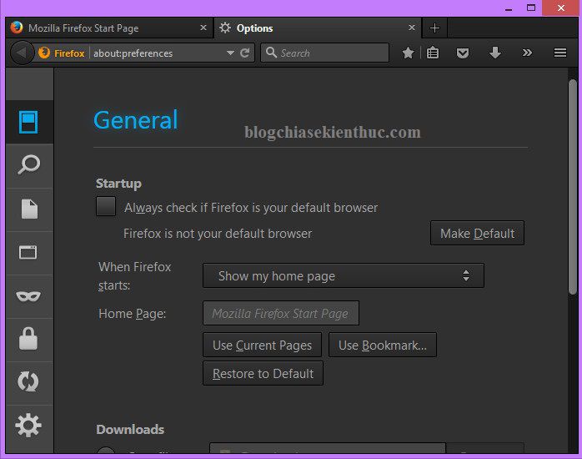Viewport: 582px width, 459px height.
Task: Click the Search box in toolbar
Action: [325, 53]
